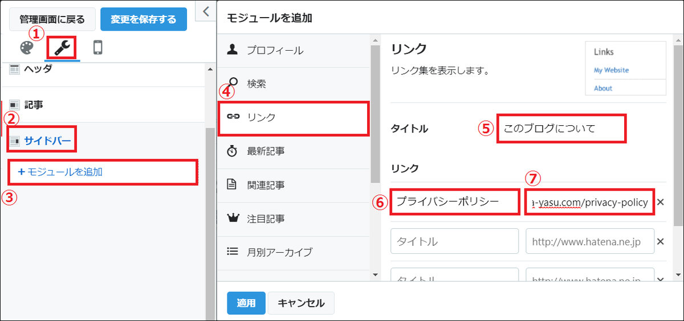Click the プロフィール person icon
Screen dimensions: 684x321
(232, 50)
